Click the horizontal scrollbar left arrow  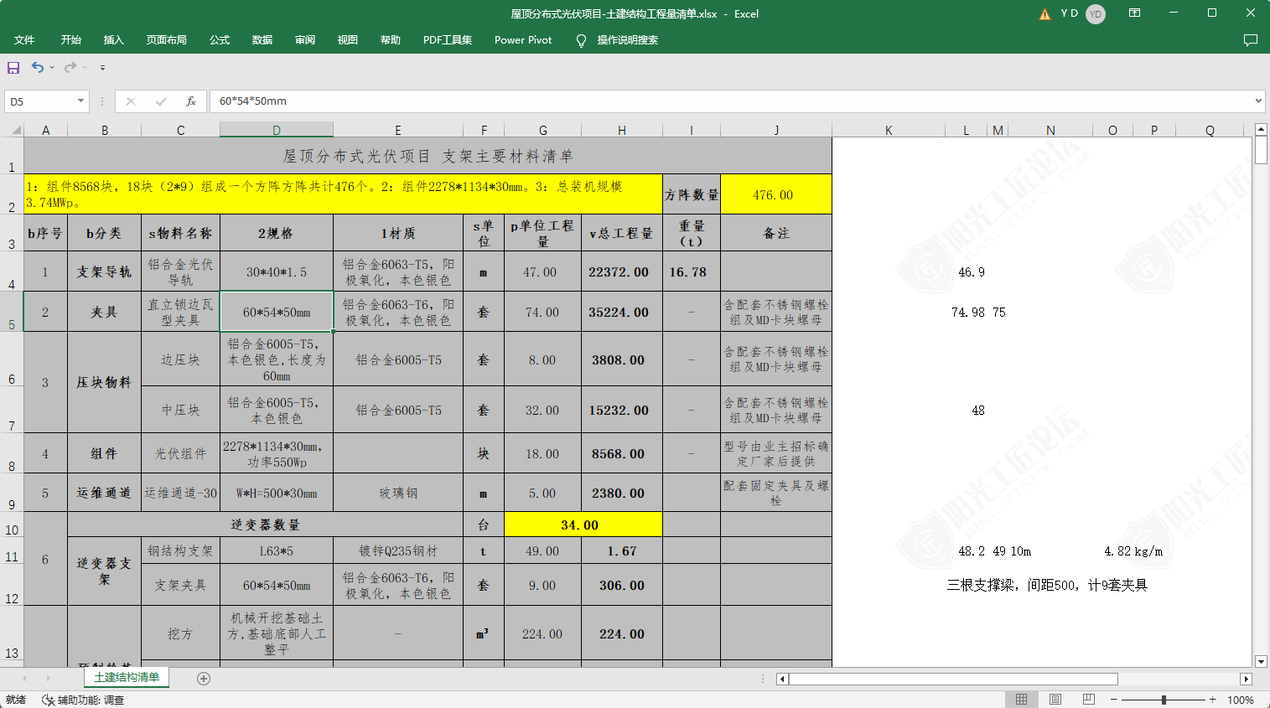(x=782, y=679)
